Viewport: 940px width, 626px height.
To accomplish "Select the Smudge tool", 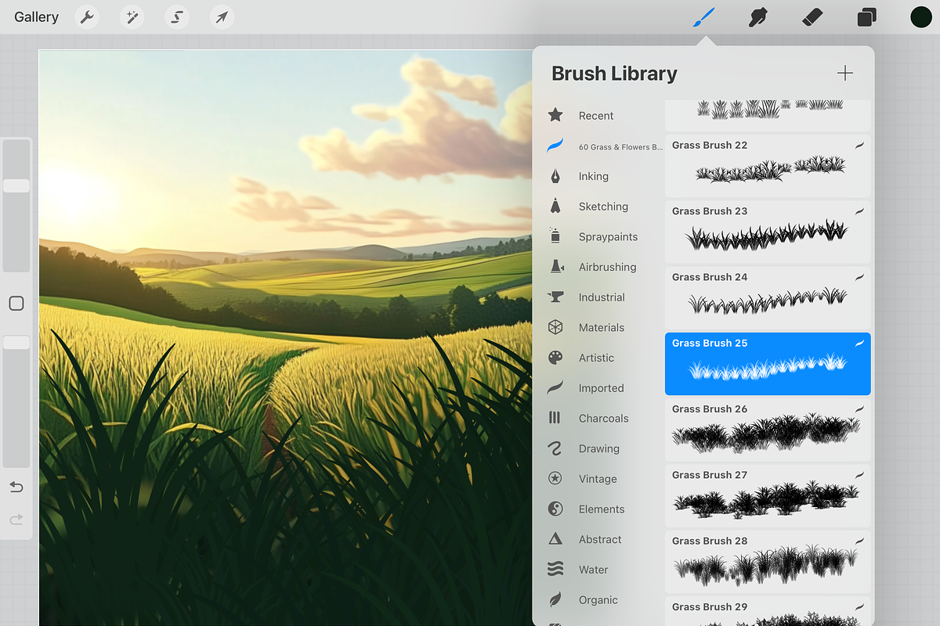I will (x=757, y=17).
